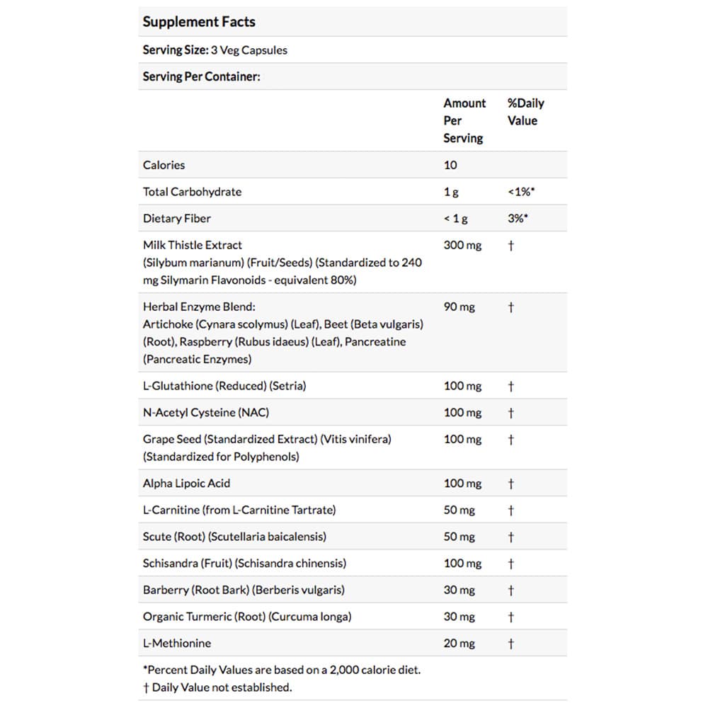Click the %Daily Value column header
The width and height of the screenshot is (708, 708).
[x=525, y=112]
